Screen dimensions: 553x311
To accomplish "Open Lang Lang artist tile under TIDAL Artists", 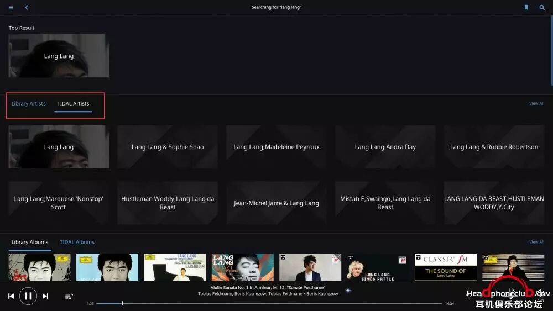I will click(x=59, y=147).
